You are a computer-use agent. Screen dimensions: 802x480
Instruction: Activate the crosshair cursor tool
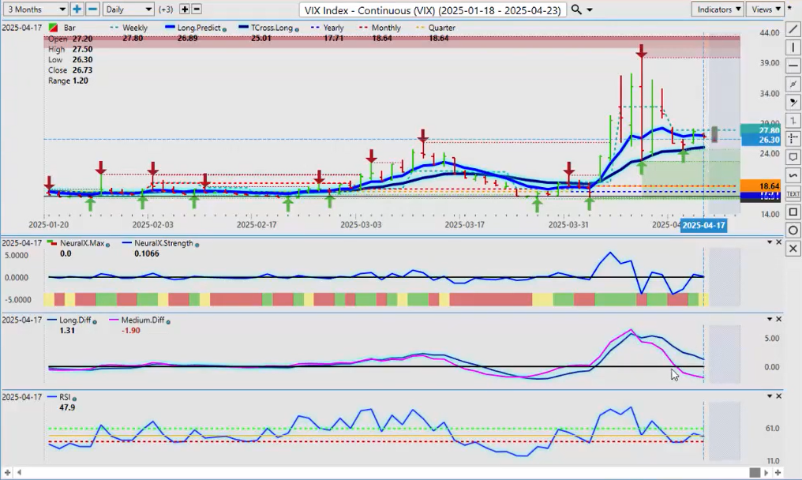[x=793, y=138]
